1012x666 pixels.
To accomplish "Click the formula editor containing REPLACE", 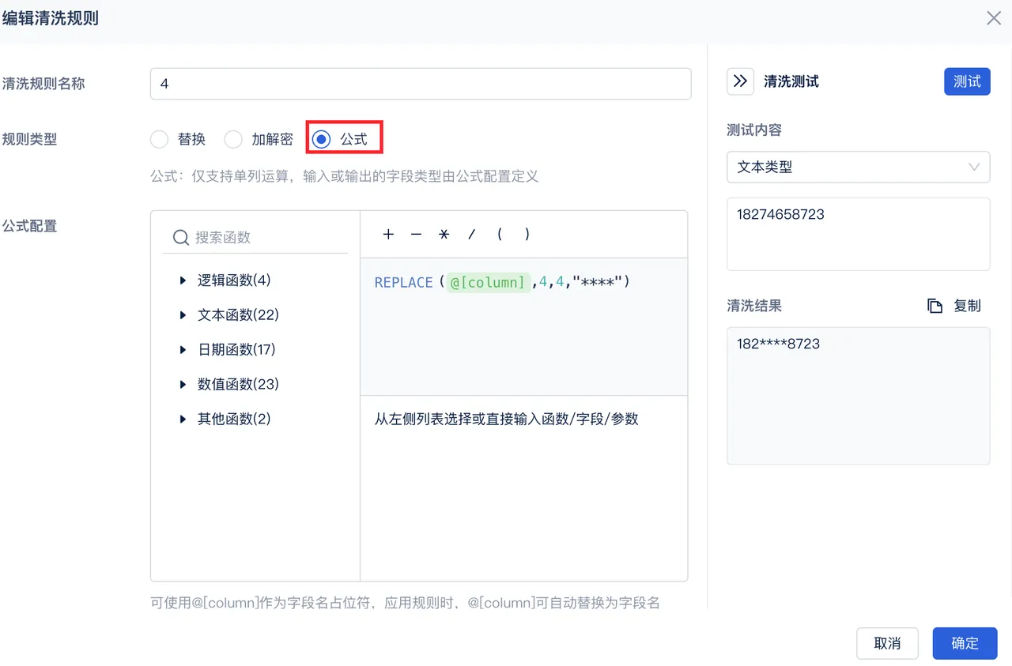I will coord(524,326).
